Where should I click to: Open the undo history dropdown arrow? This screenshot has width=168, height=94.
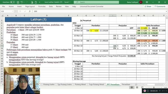pyautogui.click(x=24, y=2)
